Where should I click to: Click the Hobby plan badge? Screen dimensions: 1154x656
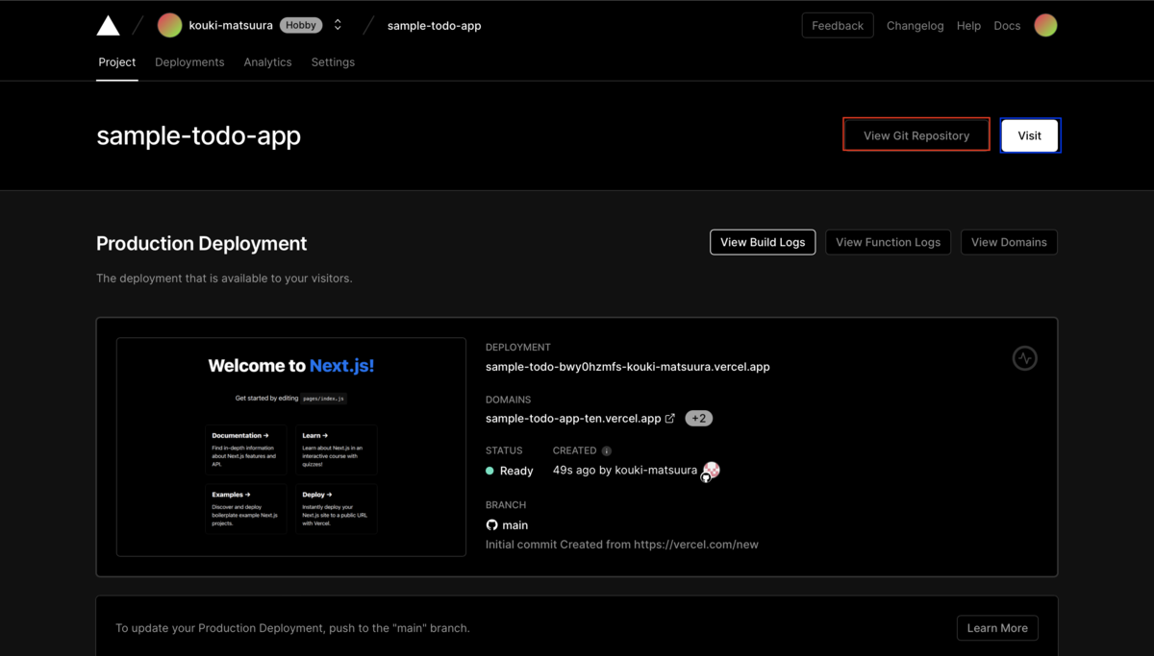[301, 26]
